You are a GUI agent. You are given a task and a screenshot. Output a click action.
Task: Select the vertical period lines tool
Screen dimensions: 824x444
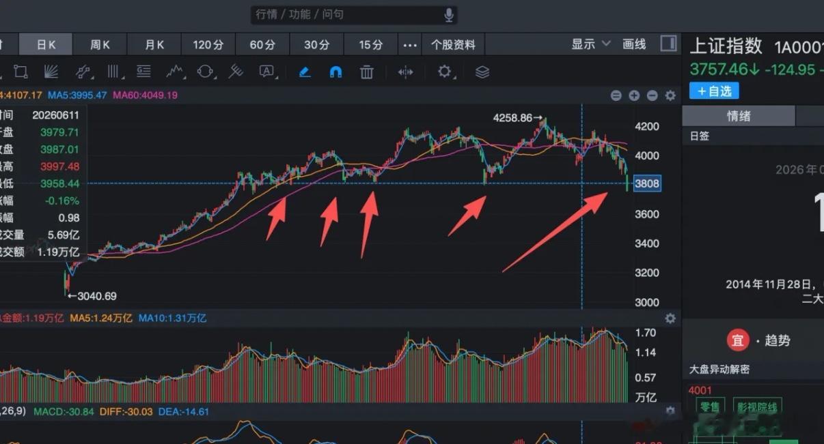[x=113, y=72]
